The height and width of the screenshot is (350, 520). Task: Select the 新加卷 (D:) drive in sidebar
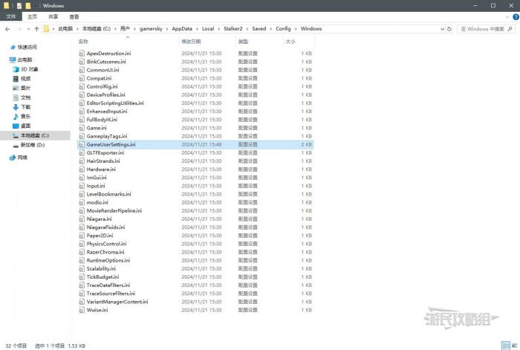pos(32,145)
